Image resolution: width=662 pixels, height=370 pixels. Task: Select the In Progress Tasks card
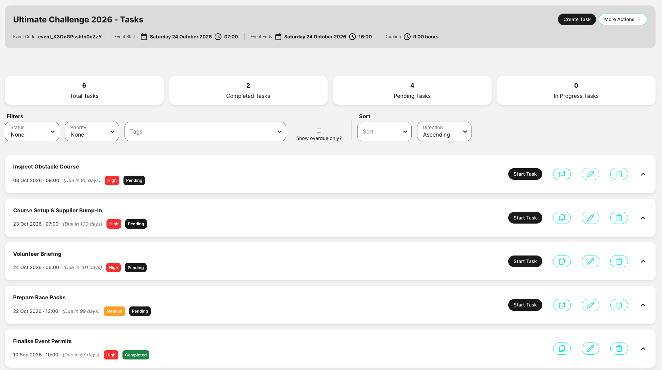click(576, 90)
